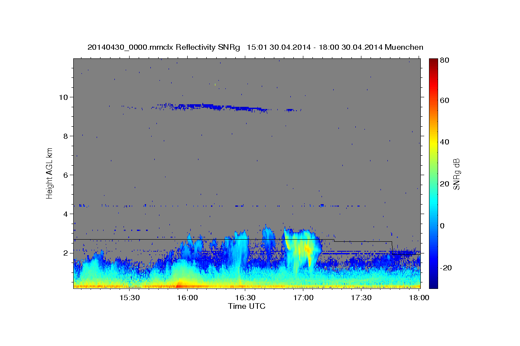
Task: Click the height tick label 10
Action: pyautogui.click(x=64, y=97)
